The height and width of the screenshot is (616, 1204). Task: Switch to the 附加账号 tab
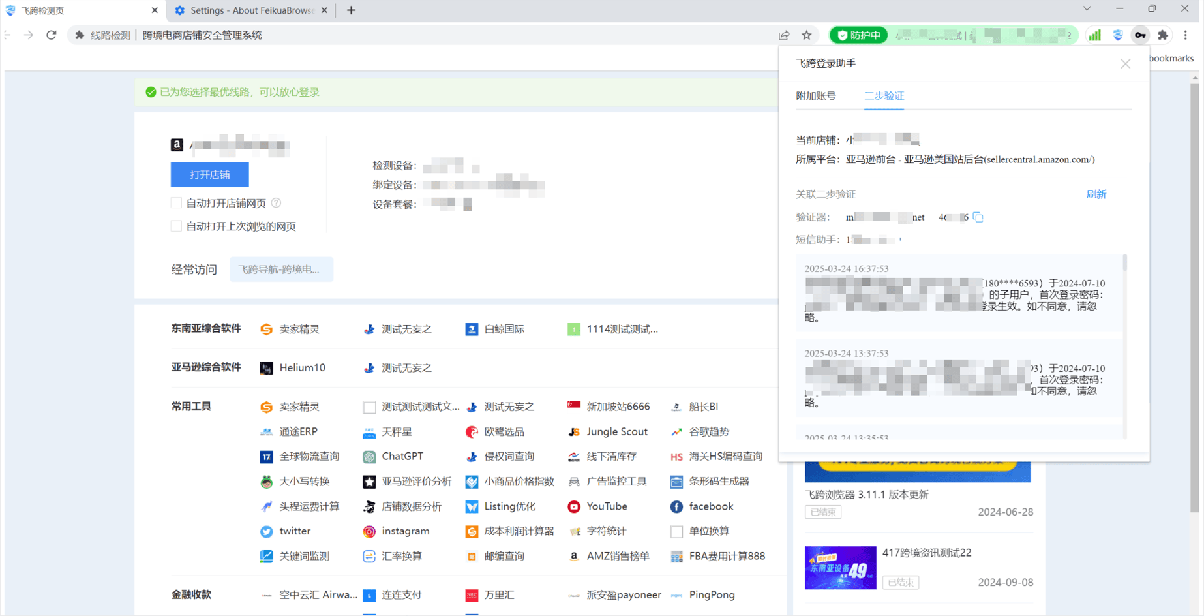[815, 96]
